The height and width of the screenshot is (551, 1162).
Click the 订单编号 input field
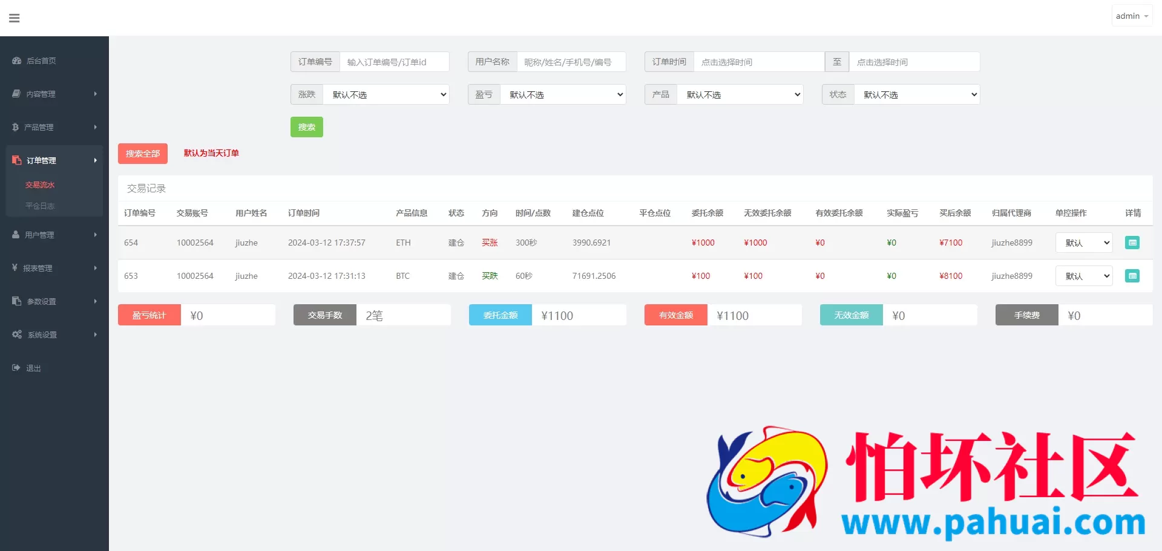(x=395, y=61)
